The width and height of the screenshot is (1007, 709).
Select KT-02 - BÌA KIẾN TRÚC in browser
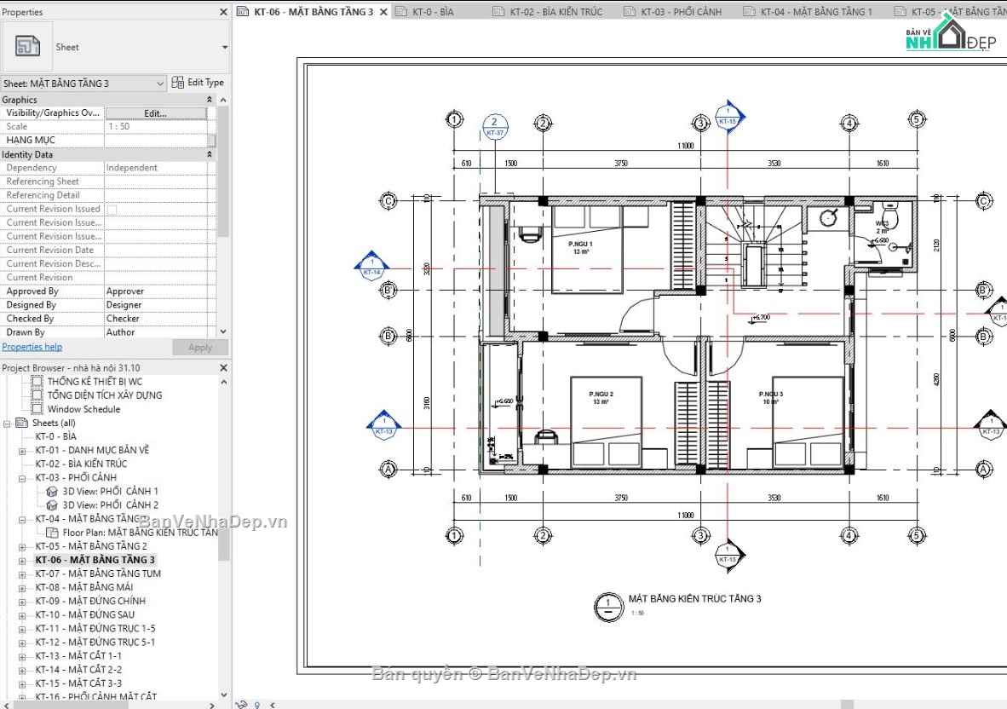82,464
